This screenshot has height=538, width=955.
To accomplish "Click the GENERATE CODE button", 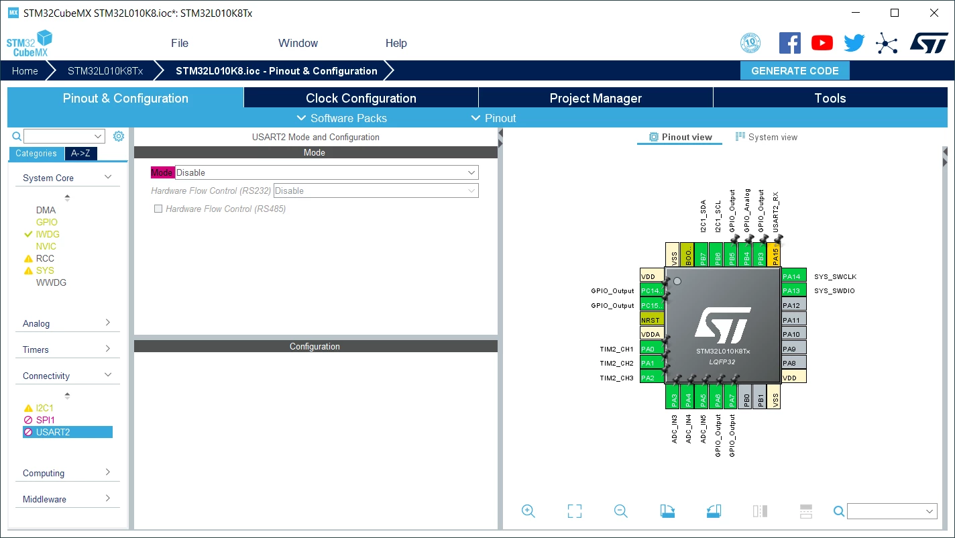I will [795, 70].
